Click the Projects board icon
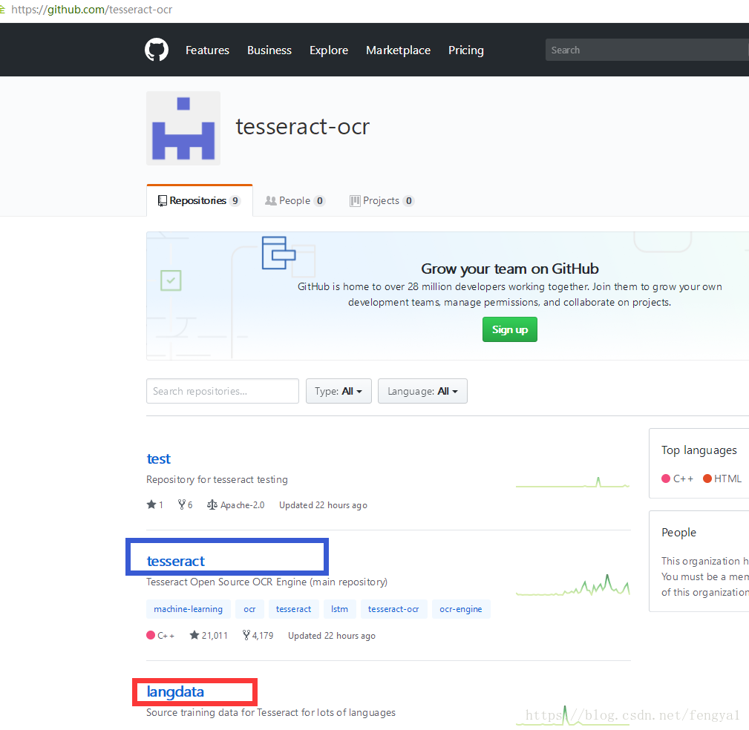Viewport: 749px width, 730px height. (x=355, y=201)
